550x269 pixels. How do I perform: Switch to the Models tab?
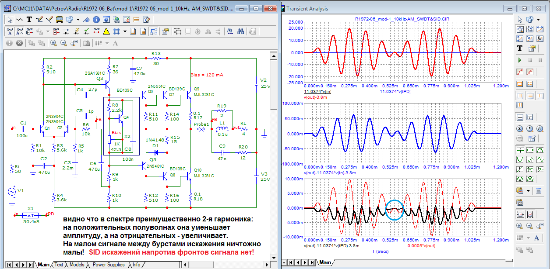tap(77, 265)
